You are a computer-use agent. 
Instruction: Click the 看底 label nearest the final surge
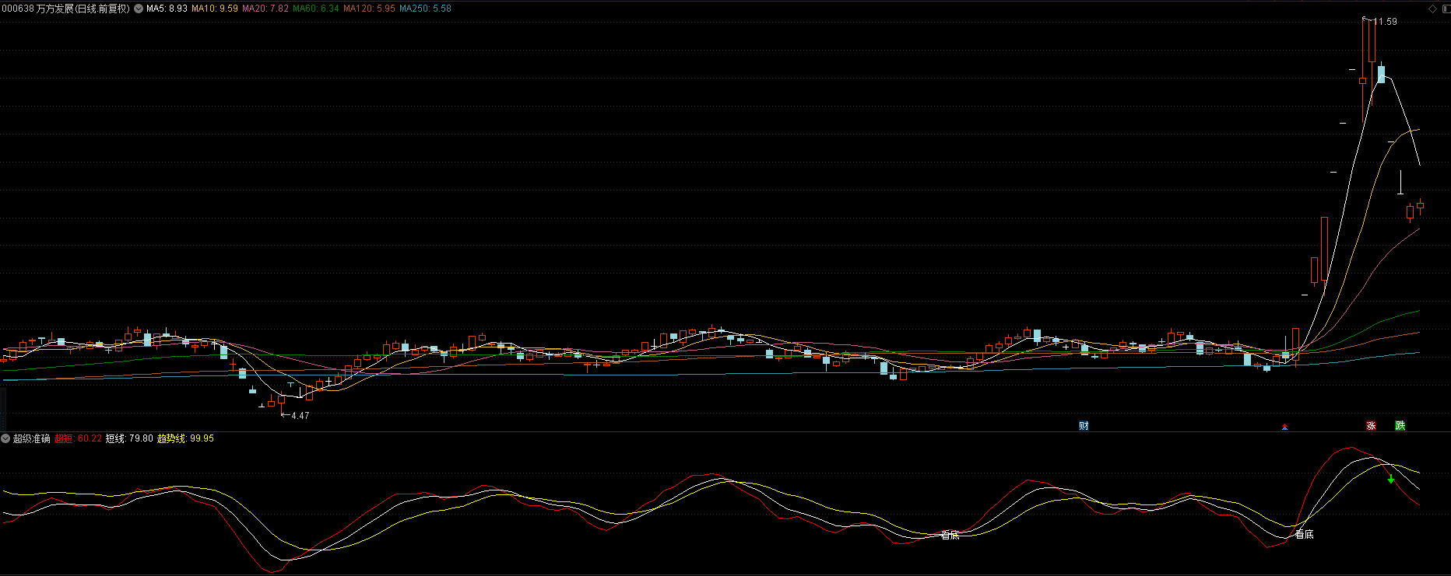click(x=1304, y=534)
